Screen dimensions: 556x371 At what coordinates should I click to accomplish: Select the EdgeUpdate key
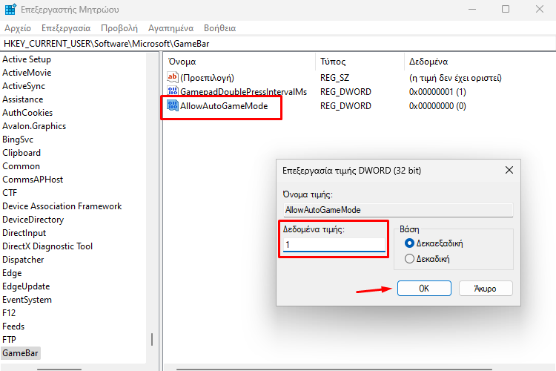coord(26,286)
